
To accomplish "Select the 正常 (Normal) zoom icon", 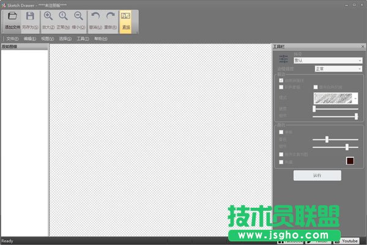I will pos(63,17).
